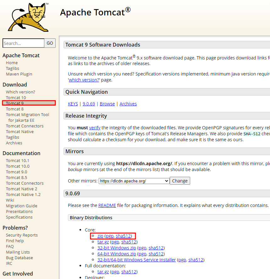Download the 64-bit Windows zip

[x=117, y=254]
